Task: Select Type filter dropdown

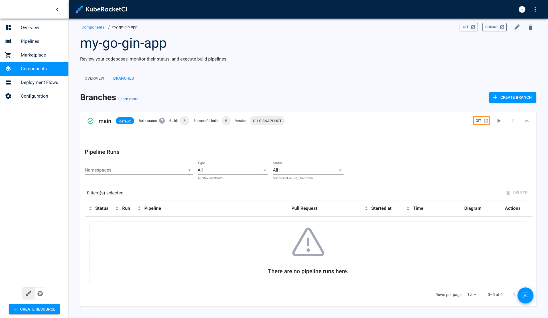Action: 231,170
